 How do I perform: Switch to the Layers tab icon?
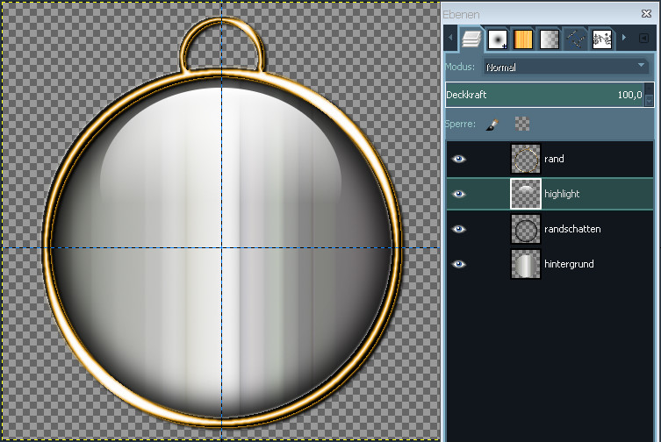pyautogui.click(x=471, y=39)
